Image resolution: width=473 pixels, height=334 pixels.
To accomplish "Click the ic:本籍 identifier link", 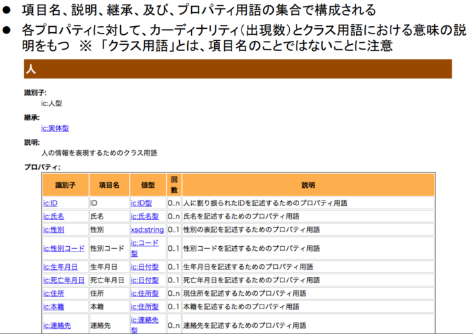I will 54,307.
